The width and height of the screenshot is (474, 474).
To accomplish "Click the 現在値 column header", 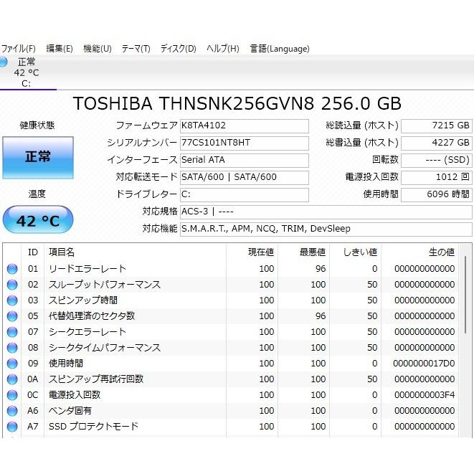I will [x=252, y=252].
